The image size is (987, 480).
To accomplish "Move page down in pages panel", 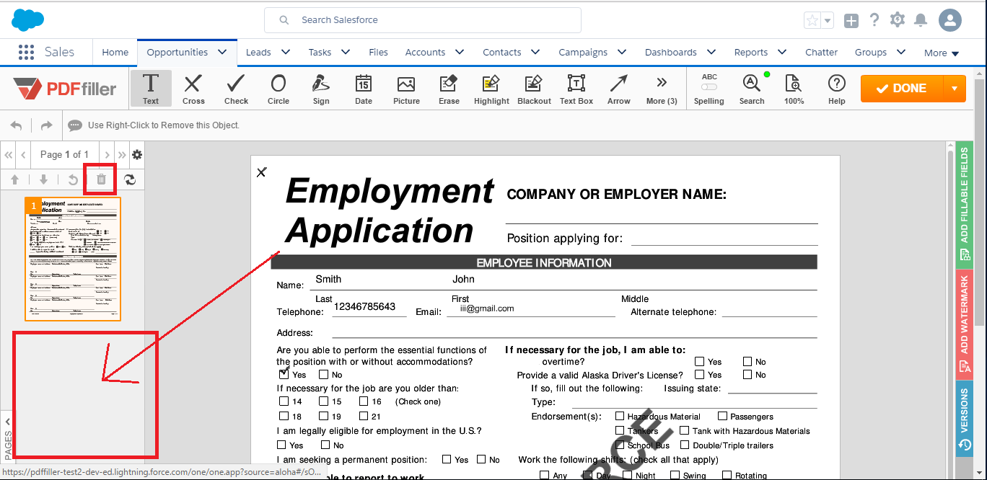I will (43, 179).
